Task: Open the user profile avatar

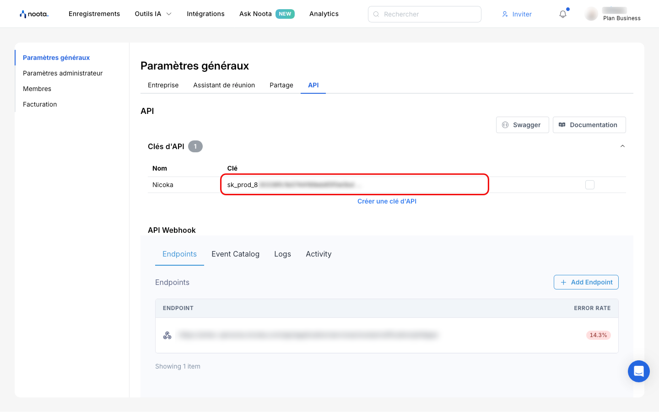Action: tap(591, 14)
